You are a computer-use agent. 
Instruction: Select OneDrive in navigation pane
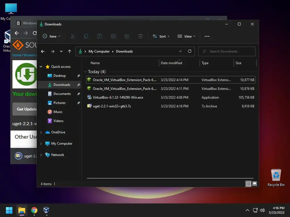58,132
